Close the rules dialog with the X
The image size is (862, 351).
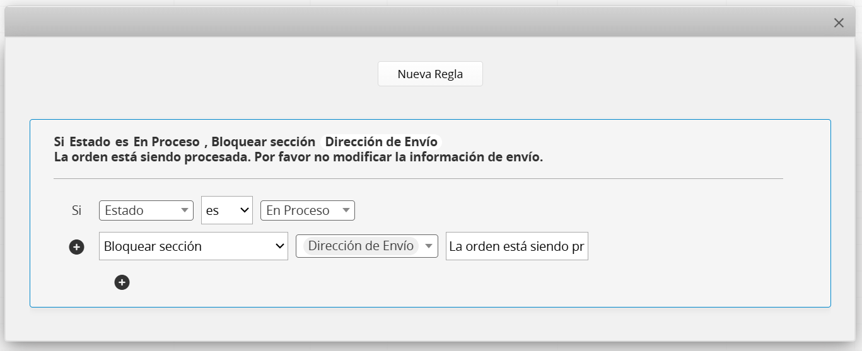[839, 23]
